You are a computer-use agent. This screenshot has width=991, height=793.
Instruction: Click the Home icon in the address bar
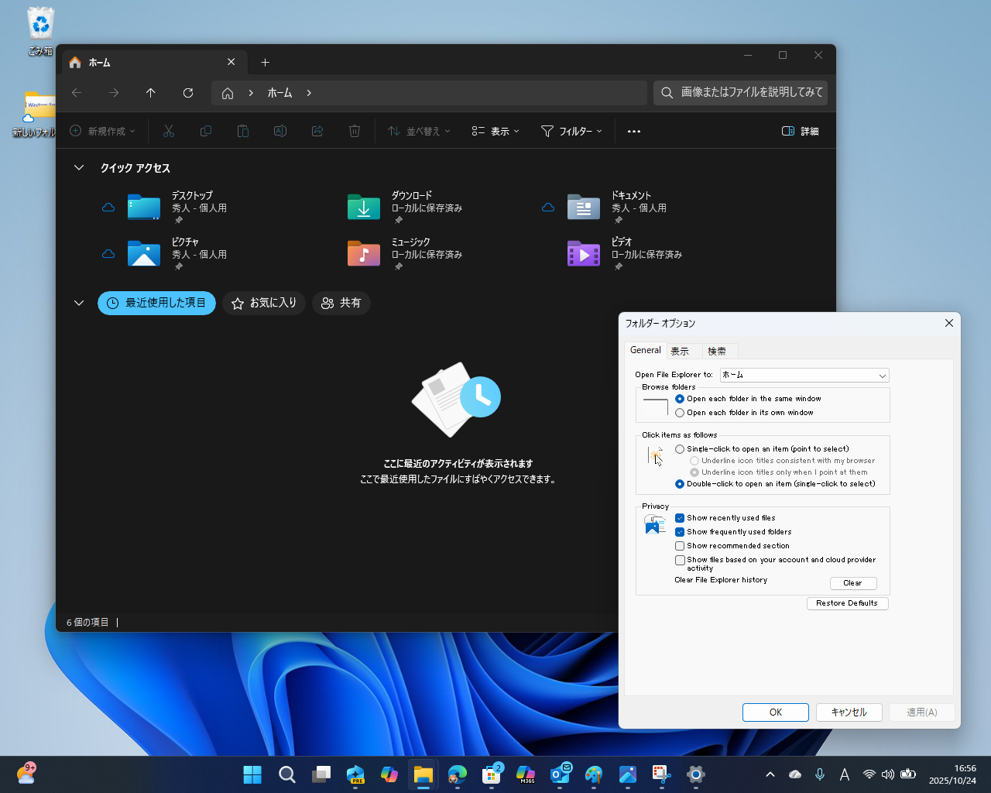click(x=228, y=93)
